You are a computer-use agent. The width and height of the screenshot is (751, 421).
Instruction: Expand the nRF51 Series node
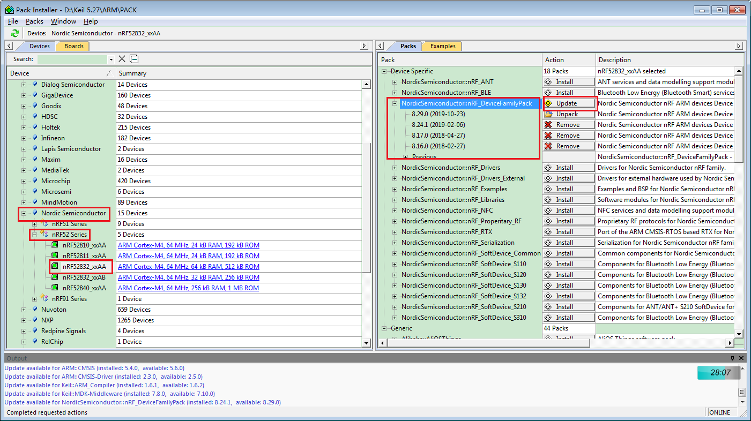coord(34,224)
